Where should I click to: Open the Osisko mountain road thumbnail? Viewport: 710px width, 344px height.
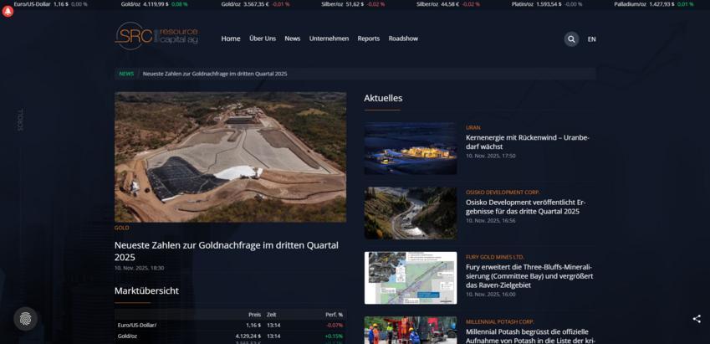coord(411,213)
